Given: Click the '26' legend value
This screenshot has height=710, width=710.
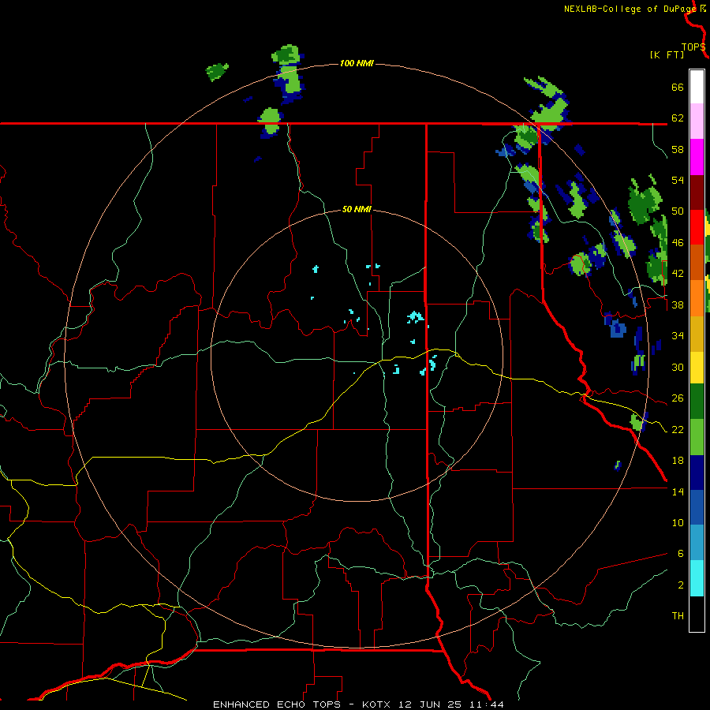Looking at the screenshot, I should click(678, 398).
